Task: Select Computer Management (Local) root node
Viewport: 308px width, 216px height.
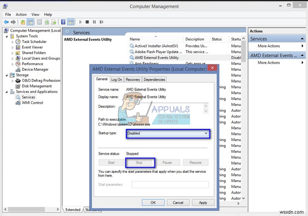Action: click(x=35, y=30)
